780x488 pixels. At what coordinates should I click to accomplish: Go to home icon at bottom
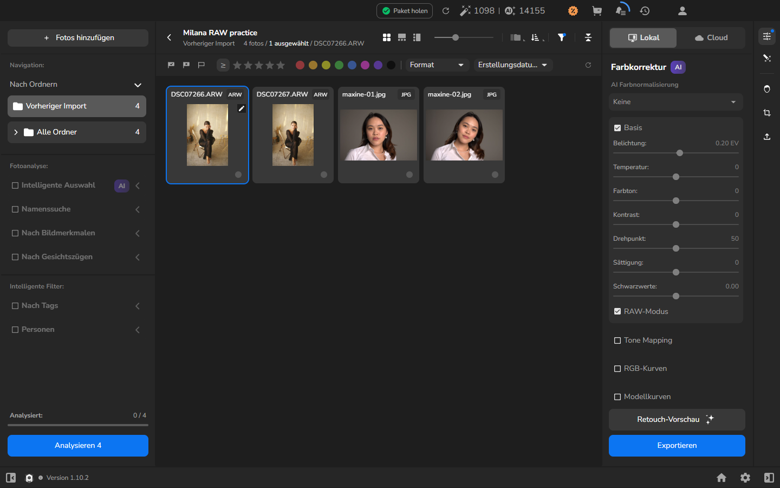[721, 478]
